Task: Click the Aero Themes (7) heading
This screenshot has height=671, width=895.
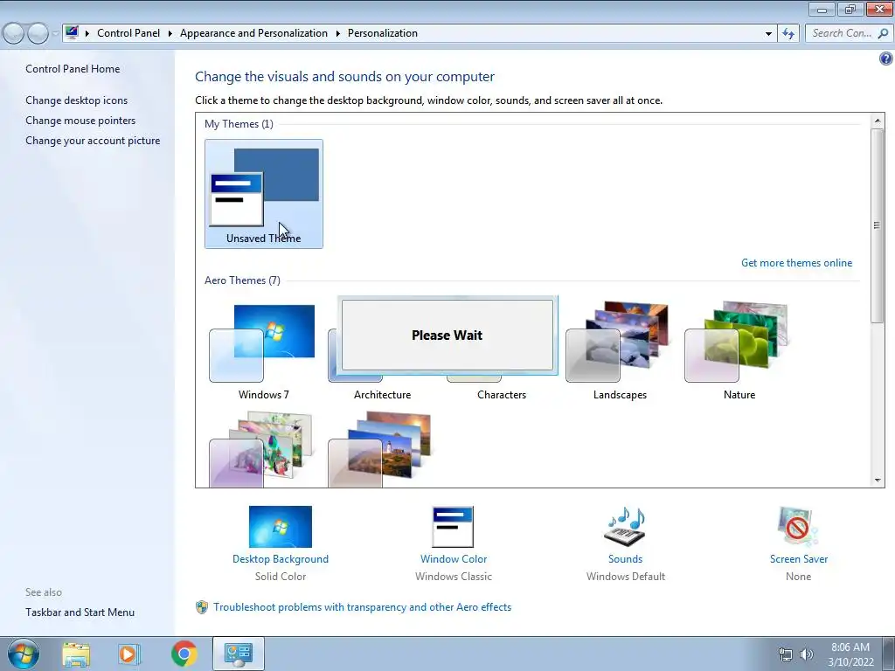Action: (x=242, y=280)
